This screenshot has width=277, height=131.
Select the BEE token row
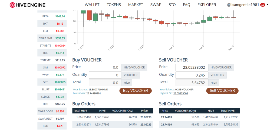[52, 53]
